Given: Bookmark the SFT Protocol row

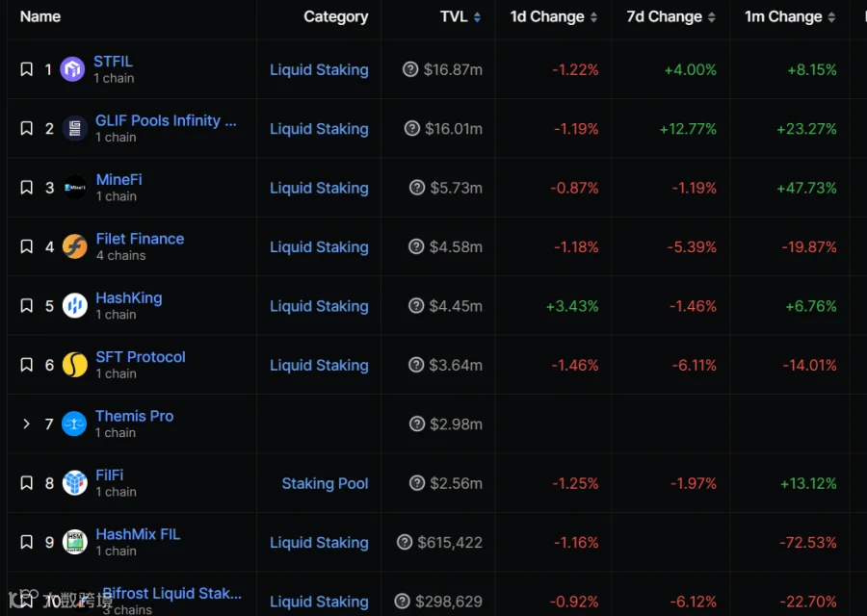Looking at the screenshot, I should [x=26, y=365].
